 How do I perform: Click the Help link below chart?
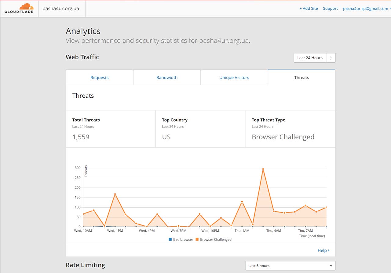(x=322, y=250)
